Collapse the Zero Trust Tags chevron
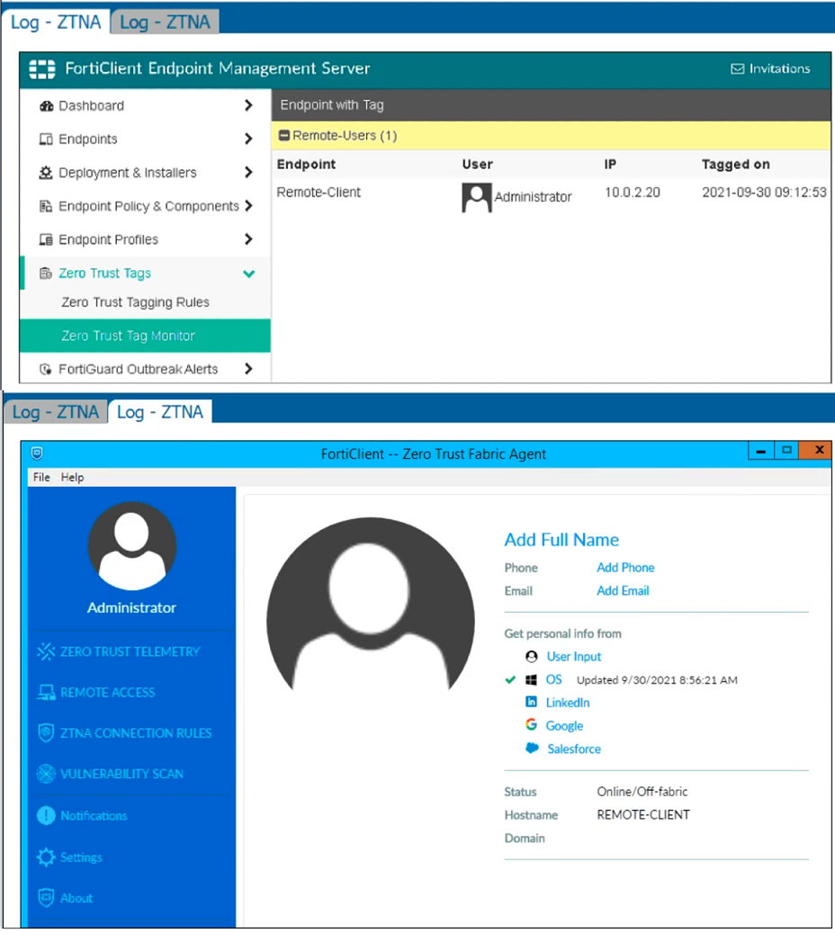Screen dimensions: 835x933 (248, 274)
